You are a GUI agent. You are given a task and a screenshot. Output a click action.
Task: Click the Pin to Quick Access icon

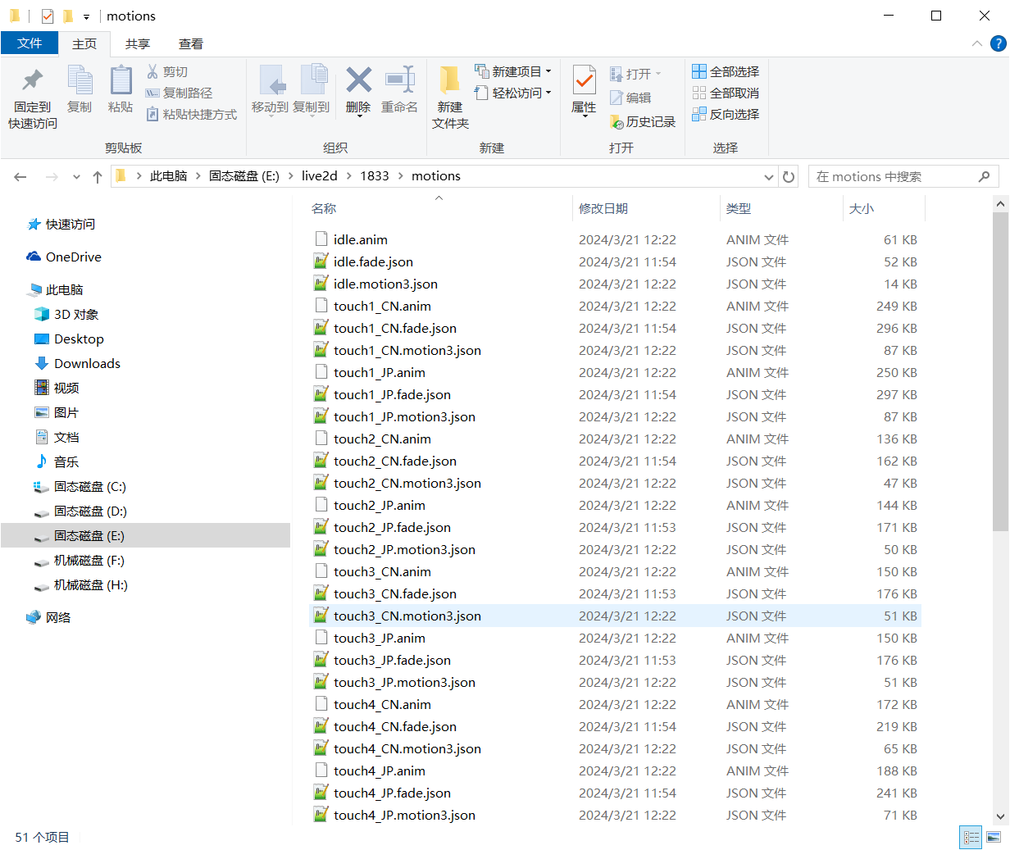click(x=32, y=80)
